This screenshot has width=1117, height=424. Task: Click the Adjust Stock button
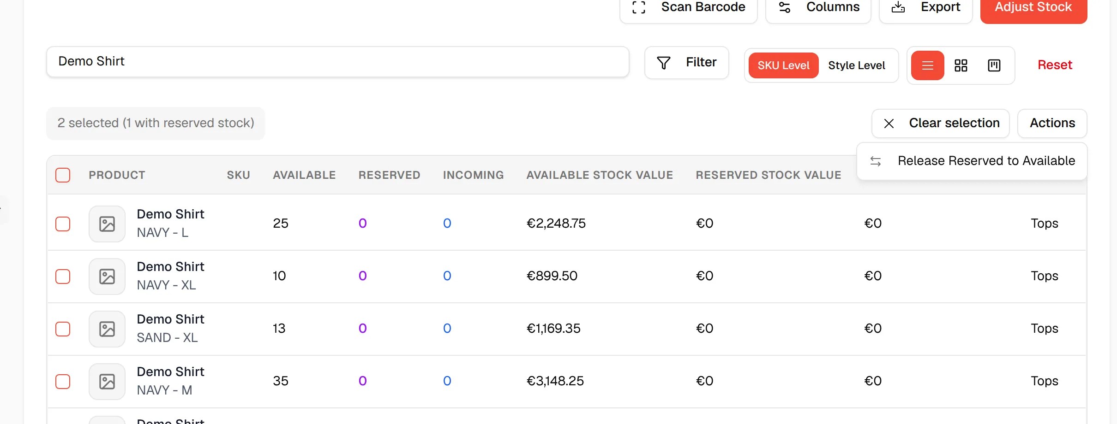coord(1033,8)
